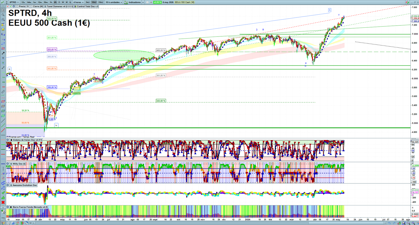Open the Indicadores button
This screenshot has width=419, height=225.
[133, 2]
